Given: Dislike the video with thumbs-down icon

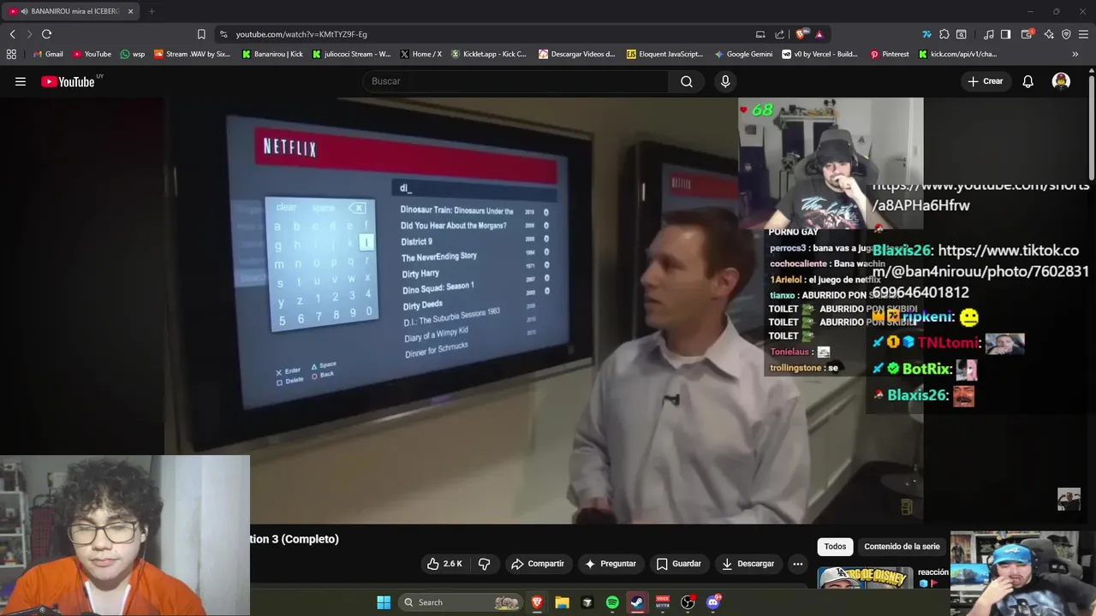Looking at the screenshot, I should [484, 564].
